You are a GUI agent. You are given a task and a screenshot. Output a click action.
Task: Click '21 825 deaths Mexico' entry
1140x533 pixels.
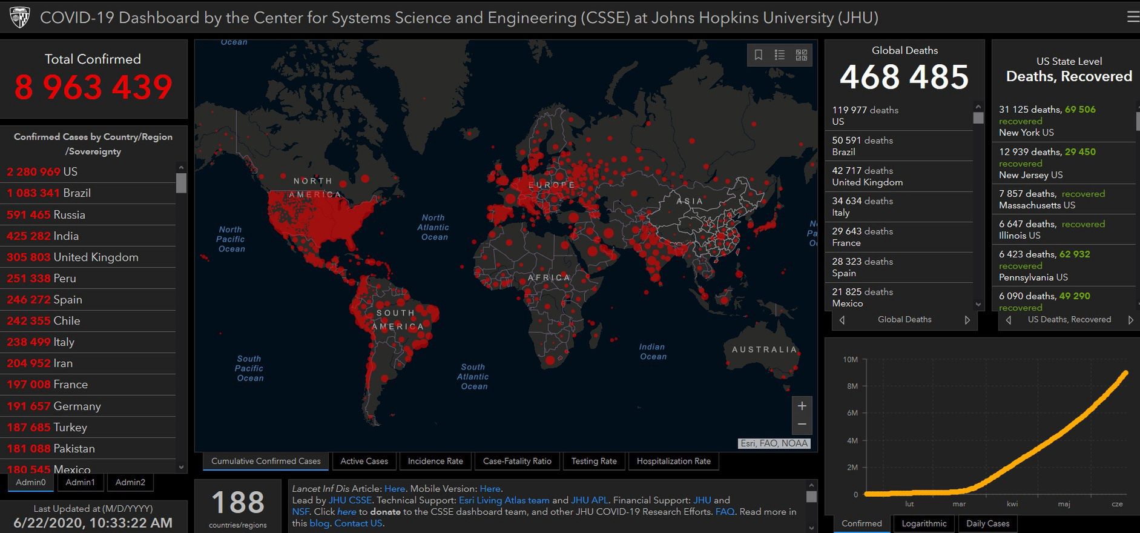(899, 297)
